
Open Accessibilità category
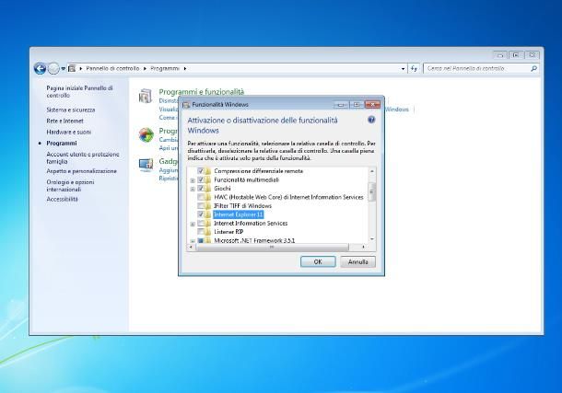(62, 199)
